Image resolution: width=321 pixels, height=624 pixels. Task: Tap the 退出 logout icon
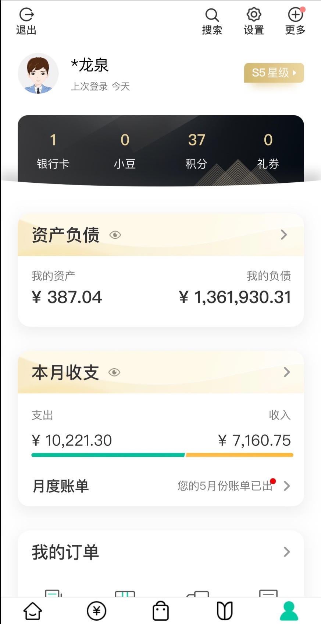(26, 15)
